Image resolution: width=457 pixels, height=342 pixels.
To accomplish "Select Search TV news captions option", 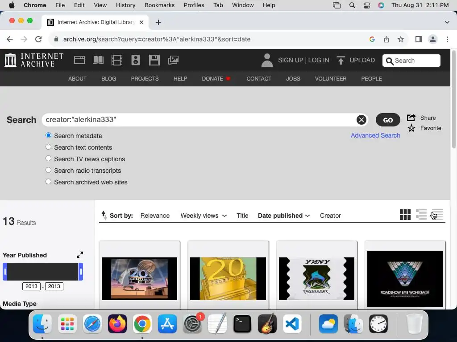I will coord(48,159).
